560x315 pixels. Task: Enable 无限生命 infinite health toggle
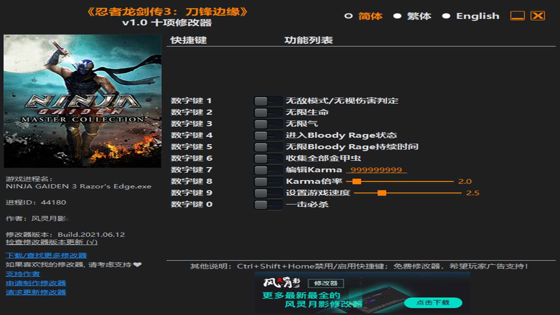267,113
